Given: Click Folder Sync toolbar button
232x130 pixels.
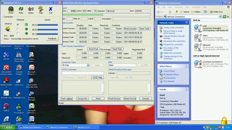Looking at the screenshot, I should click(216, 12).
